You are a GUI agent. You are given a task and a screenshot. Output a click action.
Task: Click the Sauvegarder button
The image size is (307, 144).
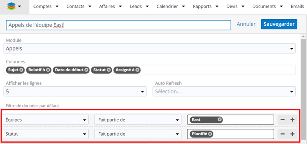tap(279, 24)
